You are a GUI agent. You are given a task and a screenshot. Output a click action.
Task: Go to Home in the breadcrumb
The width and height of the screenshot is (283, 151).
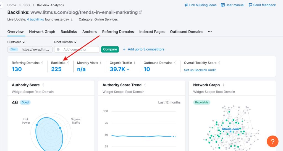point(12,5)
